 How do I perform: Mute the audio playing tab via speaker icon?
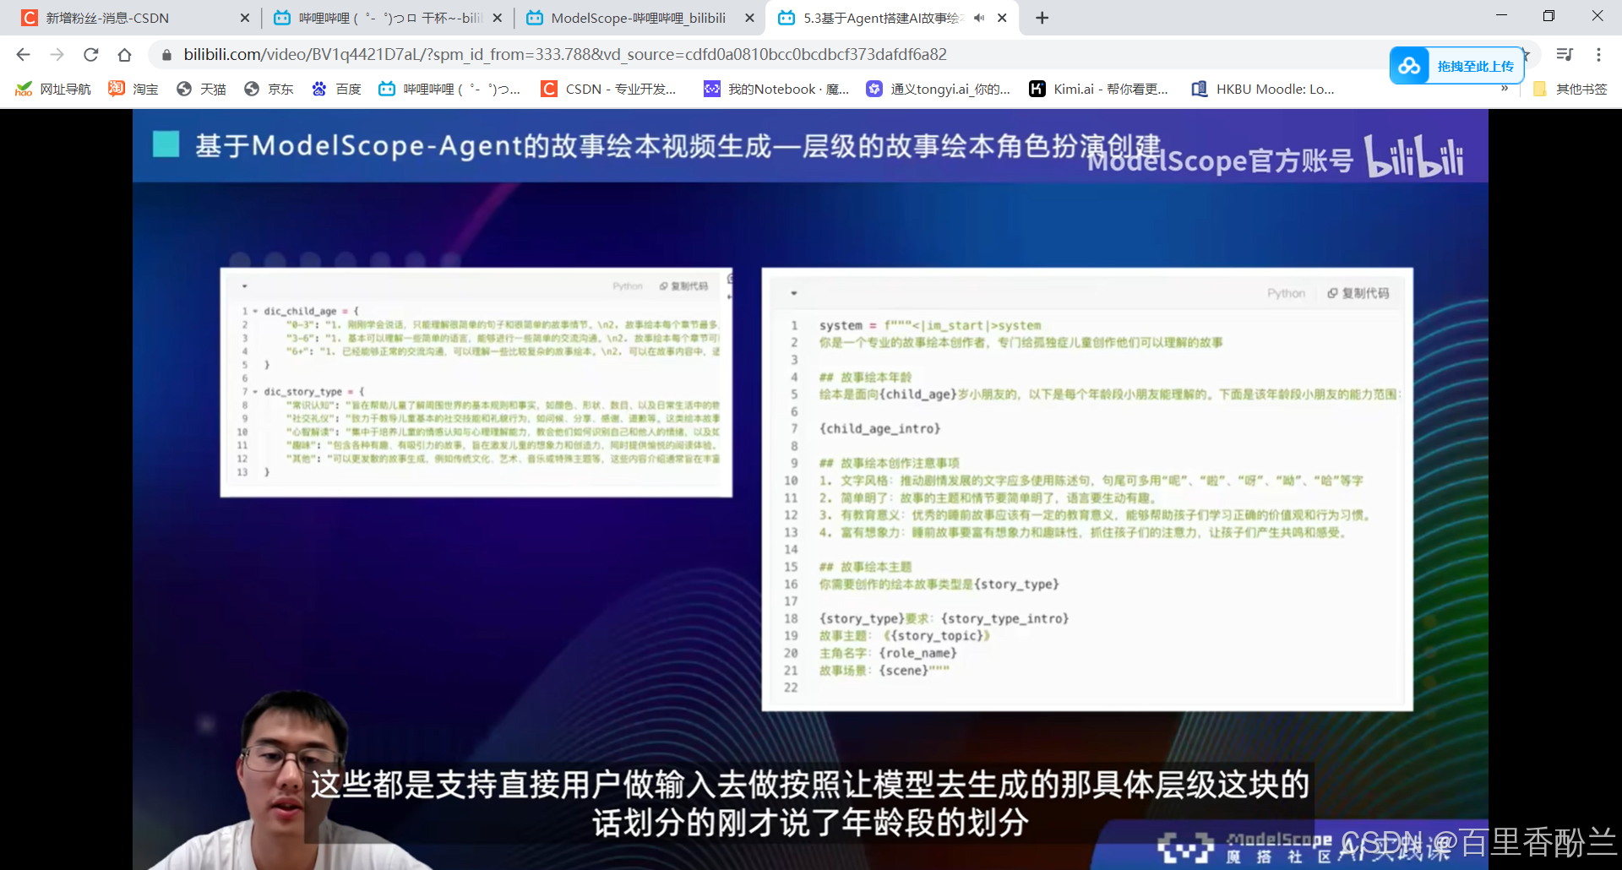click(x=979, y=18)
